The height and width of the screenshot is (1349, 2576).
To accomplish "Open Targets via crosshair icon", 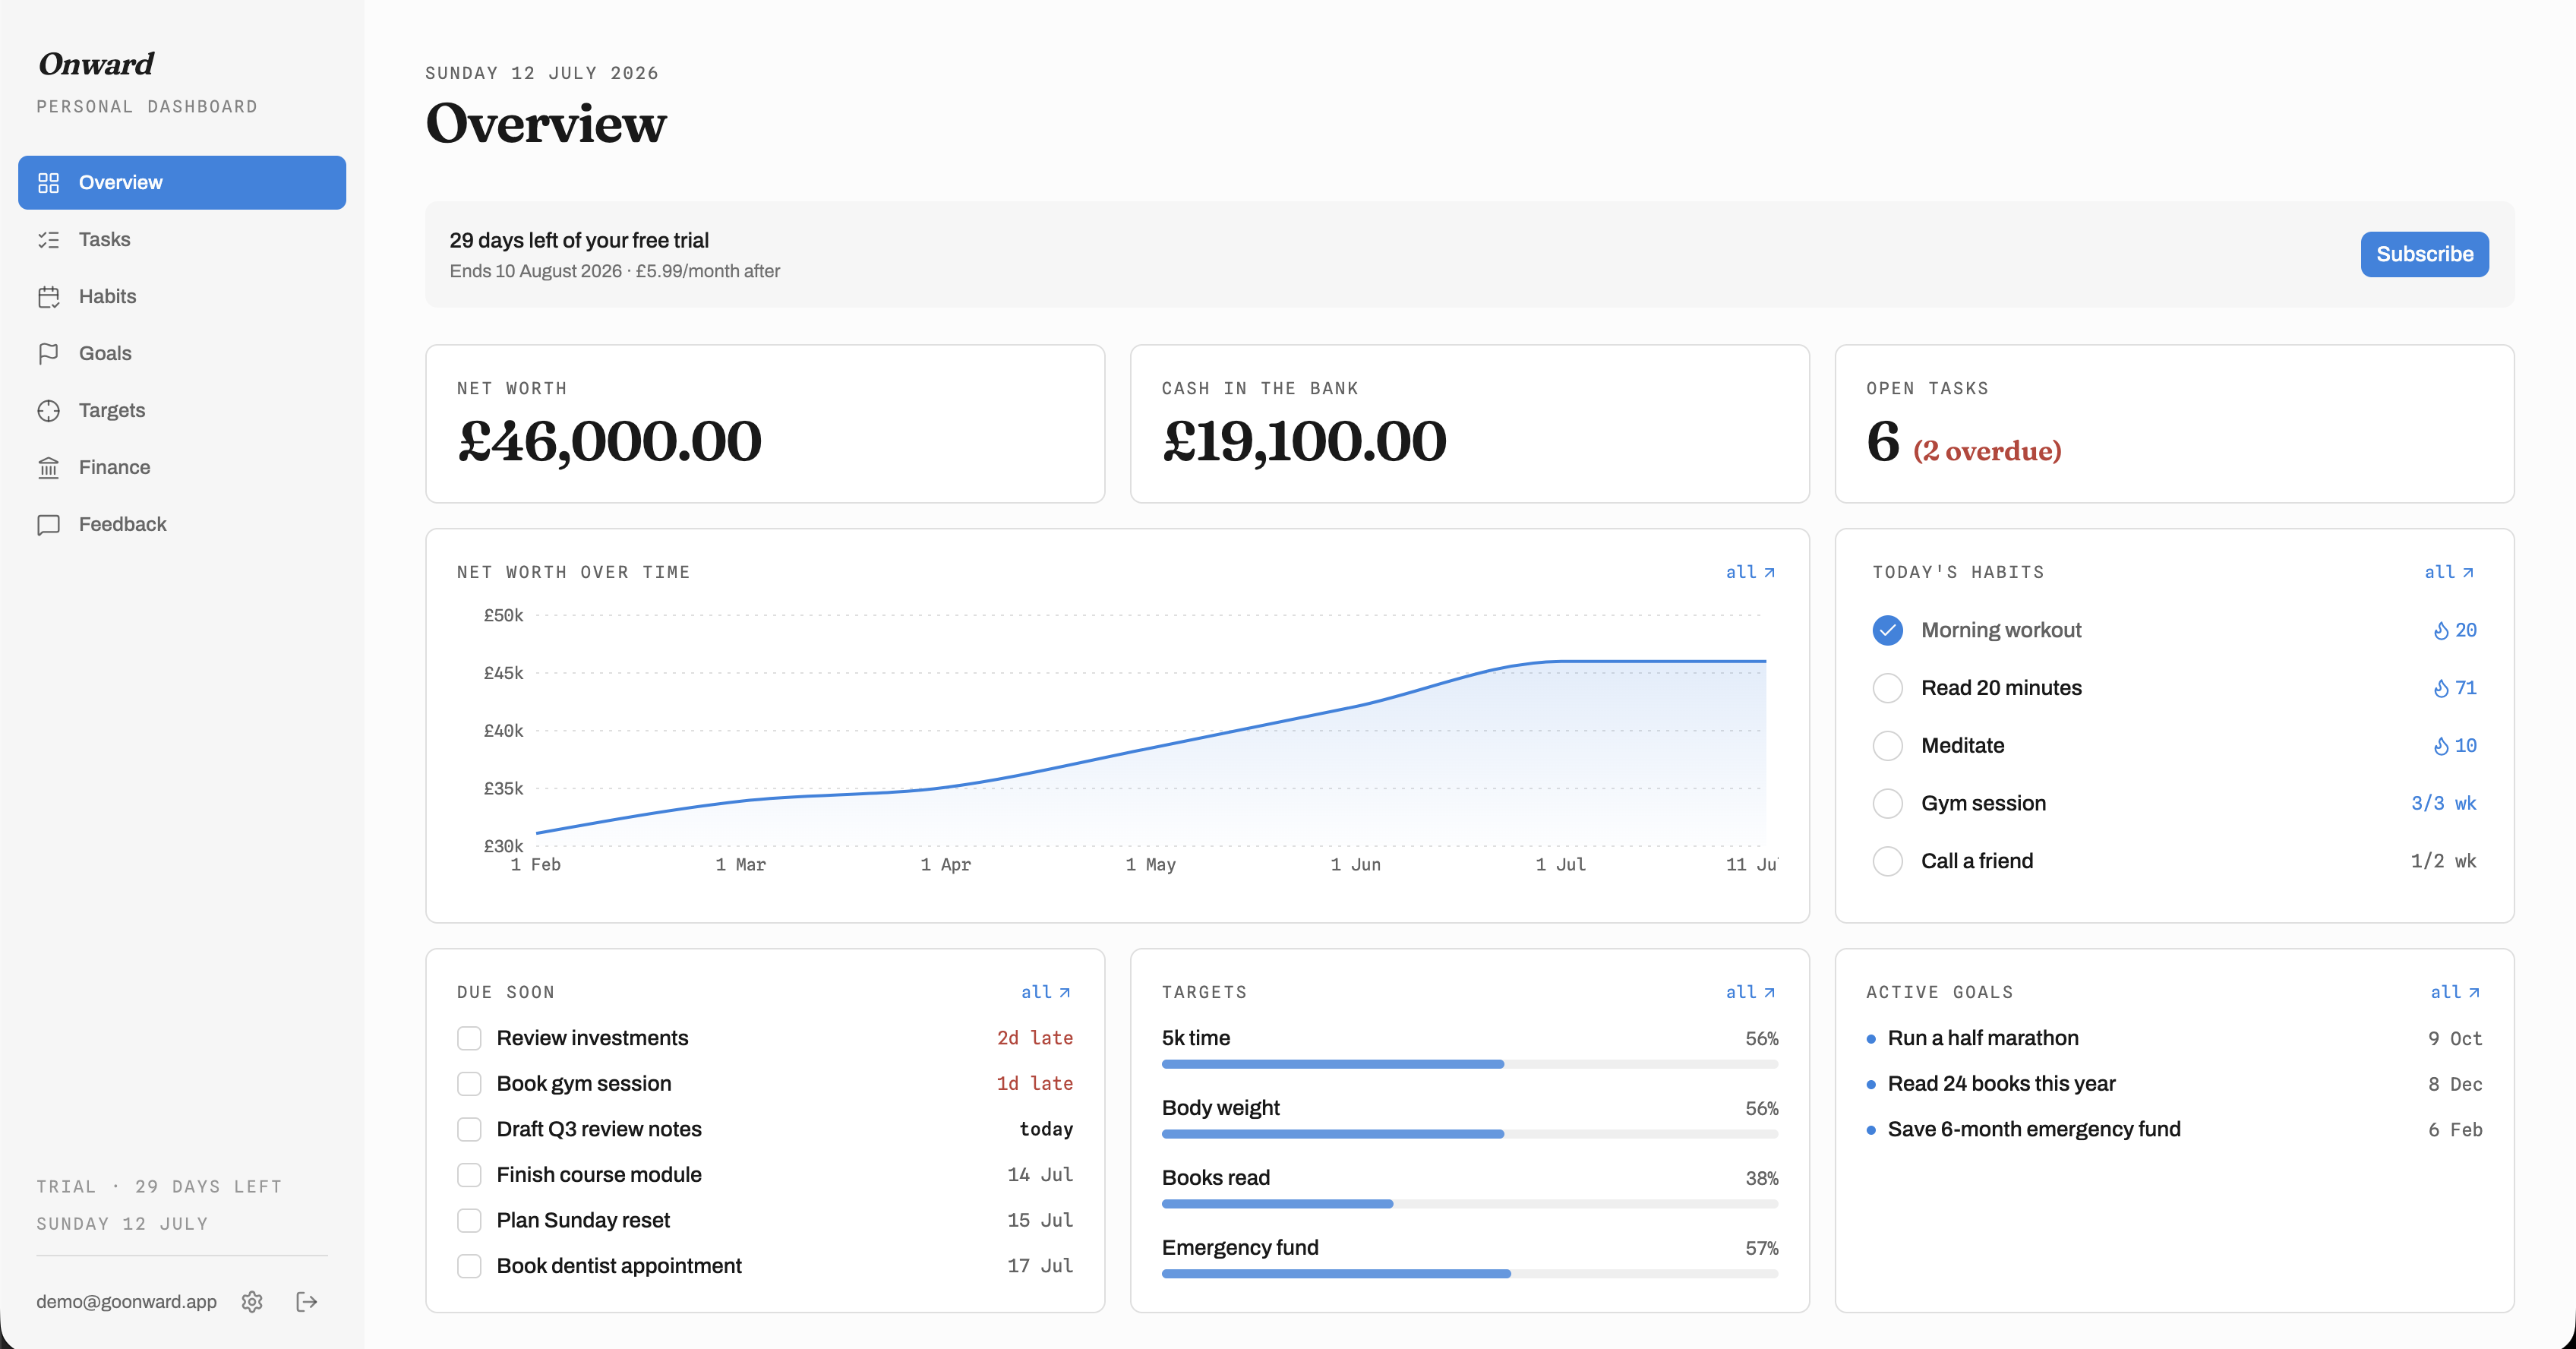I will 48,411.
